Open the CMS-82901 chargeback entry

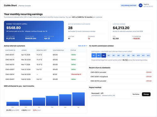tap(121, 77)
